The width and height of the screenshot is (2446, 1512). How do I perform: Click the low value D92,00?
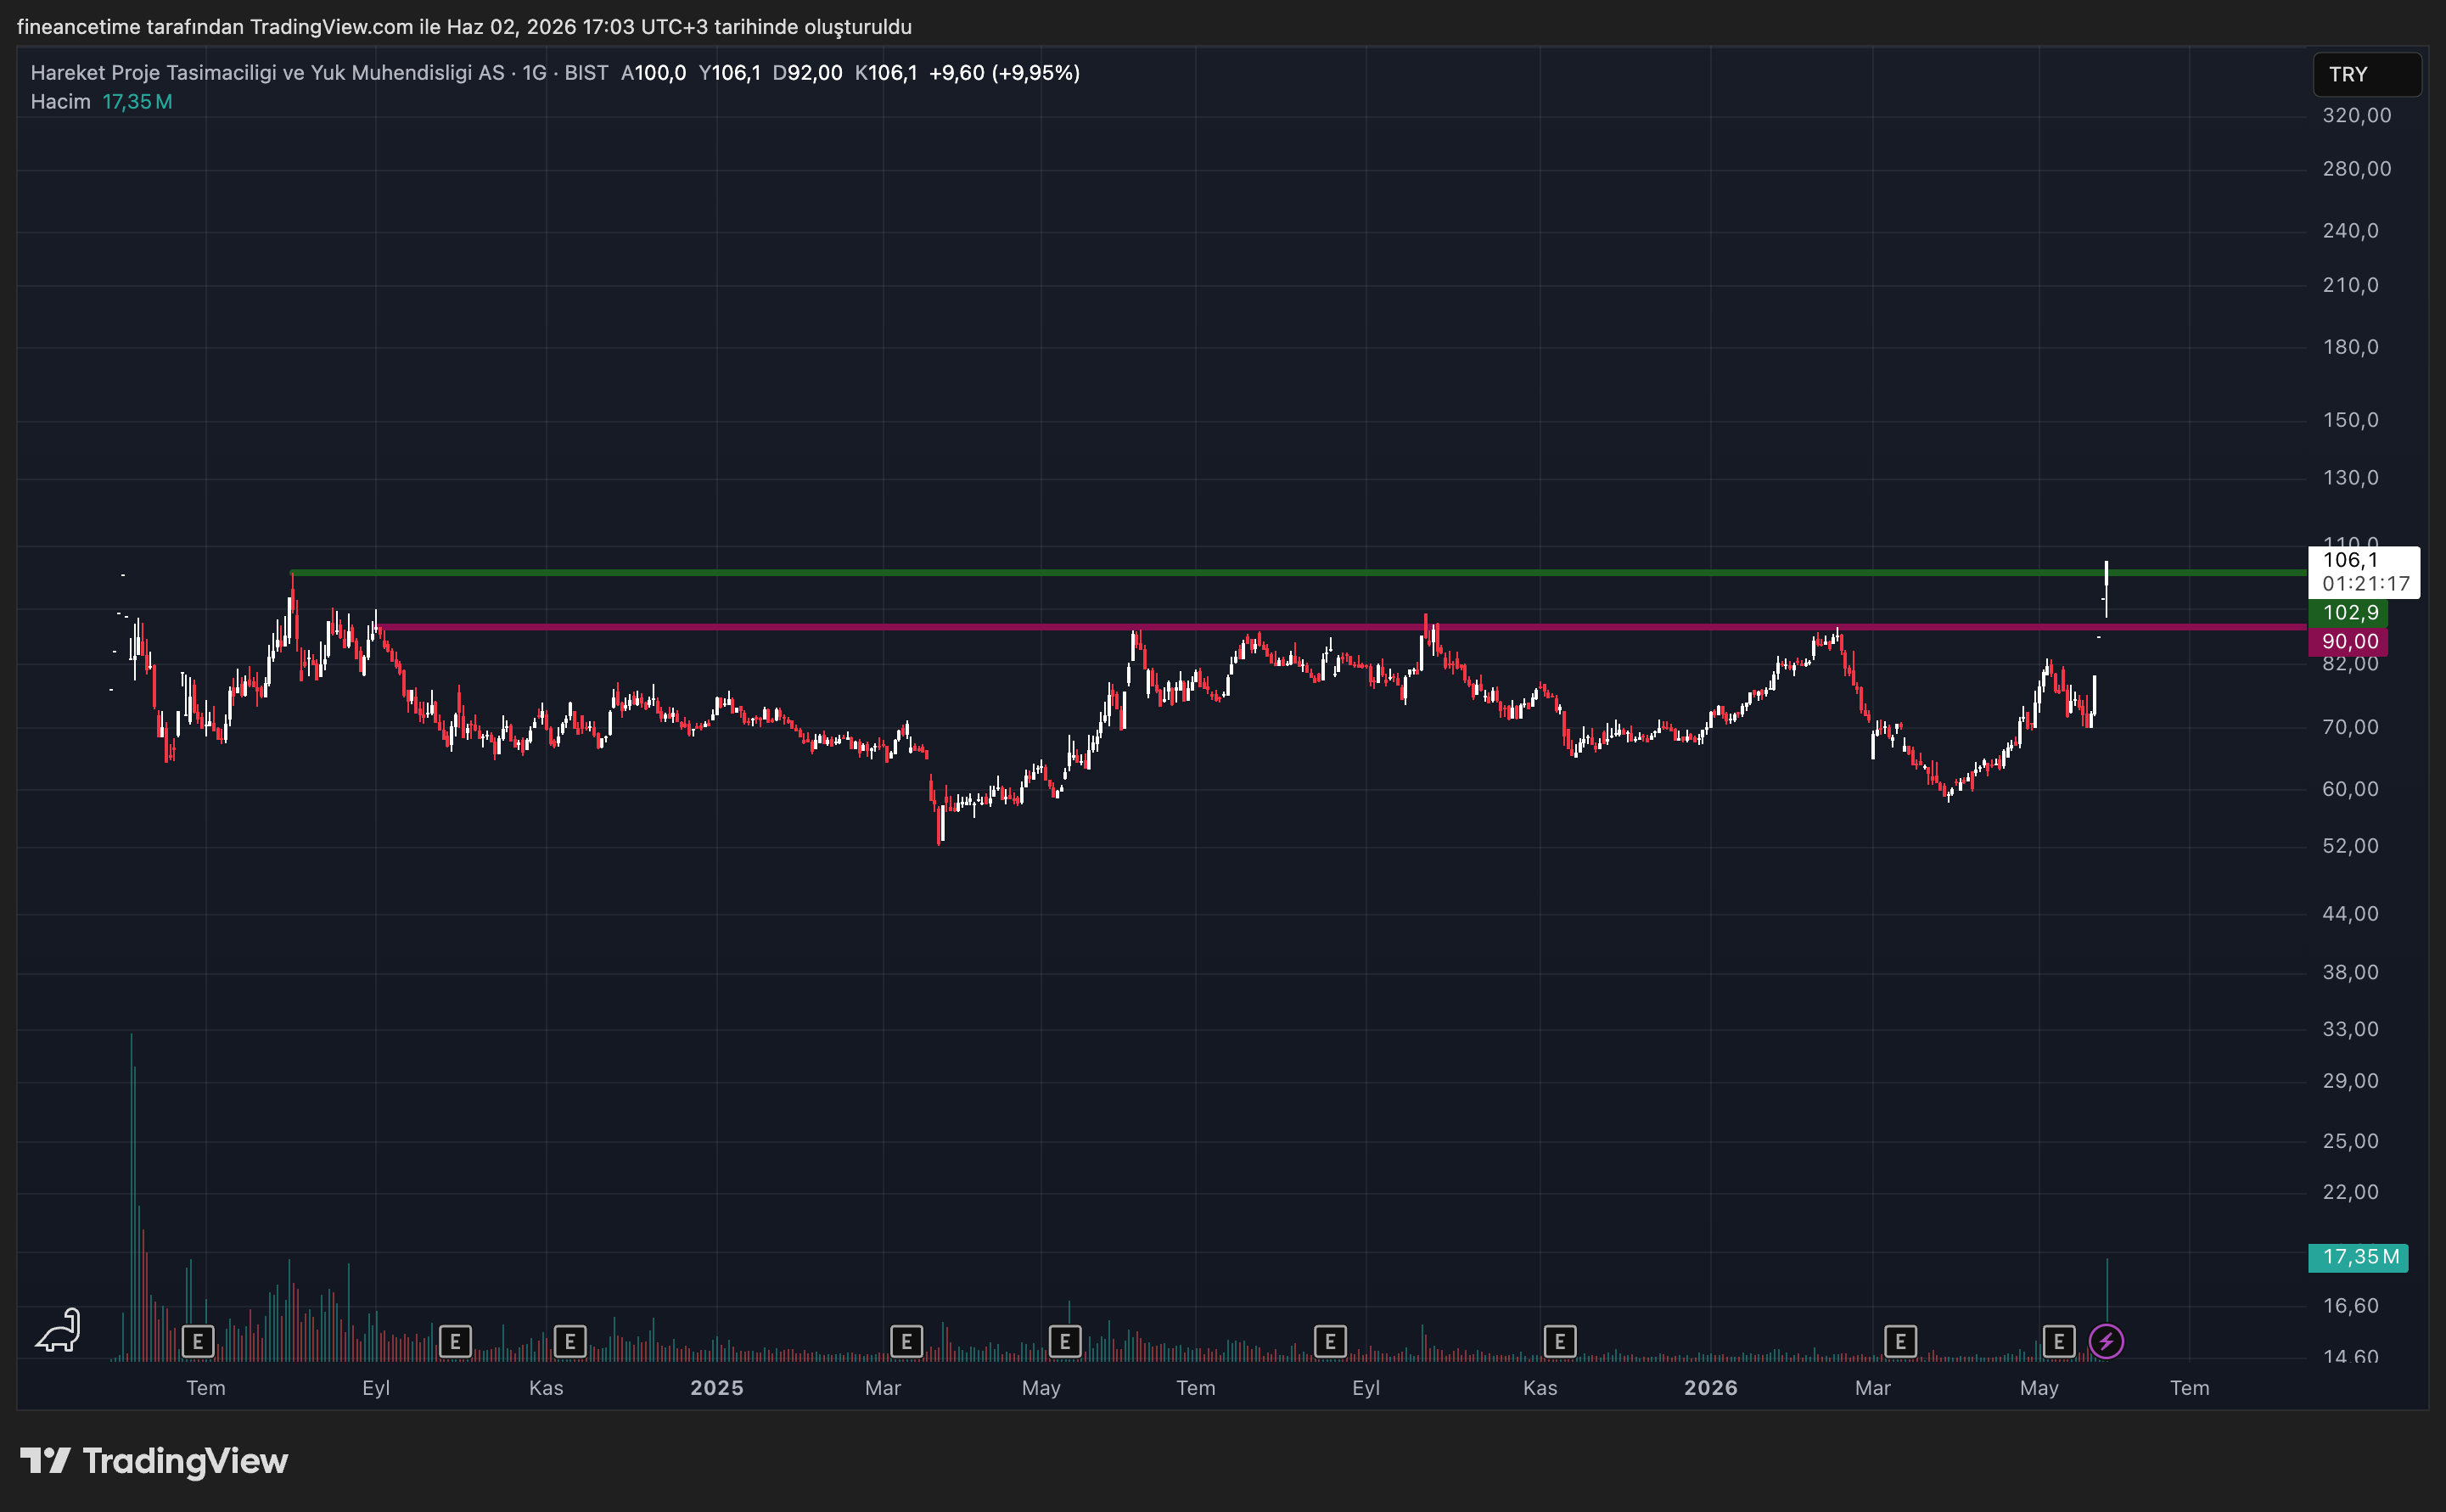pos(808,73)
